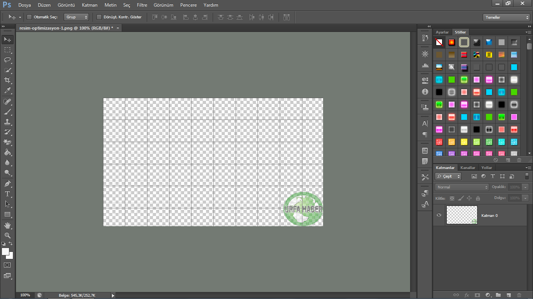Select the Zoom tool
Viewport: 533px width, 299px height.
coord(7,236)
